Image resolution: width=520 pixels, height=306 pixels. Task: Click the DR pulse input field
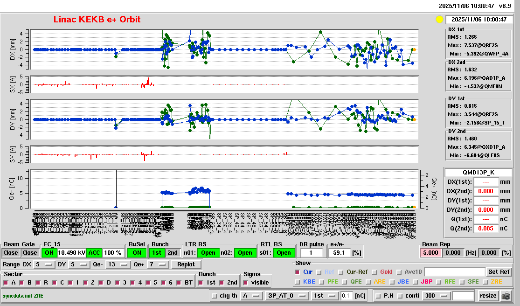(312, 253)
